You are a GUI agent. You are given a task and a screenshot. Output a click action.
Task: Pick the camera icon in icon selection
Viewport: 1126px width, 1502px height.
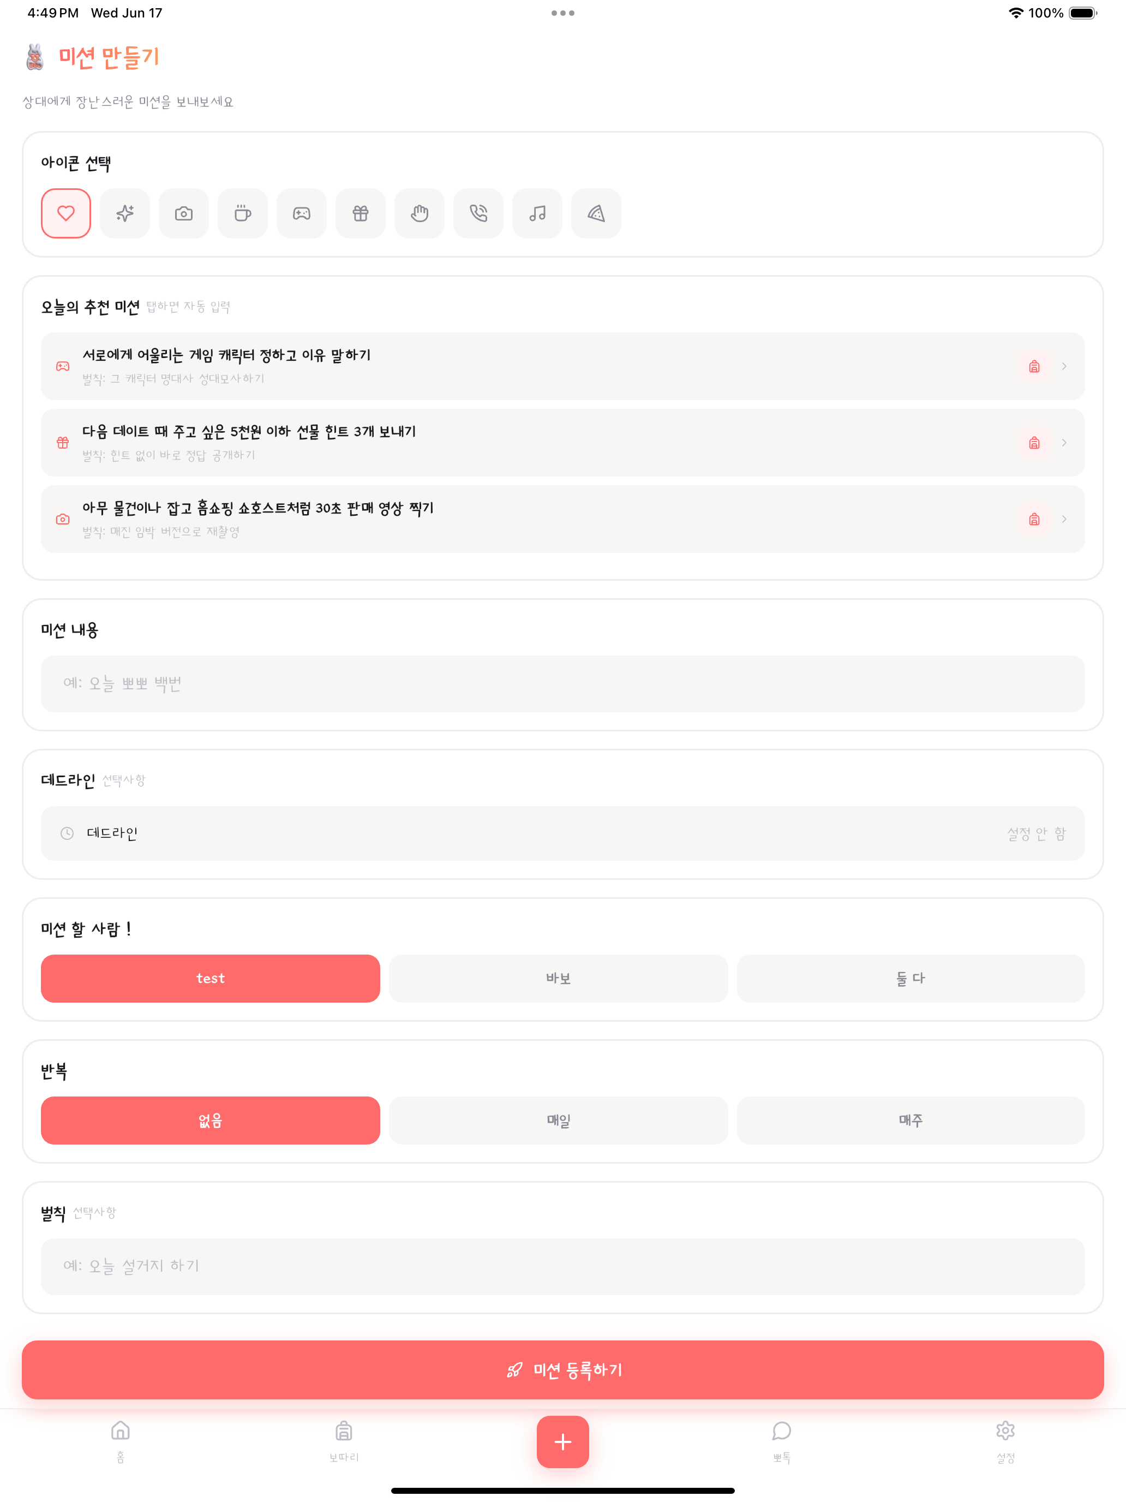coord(184,213)
